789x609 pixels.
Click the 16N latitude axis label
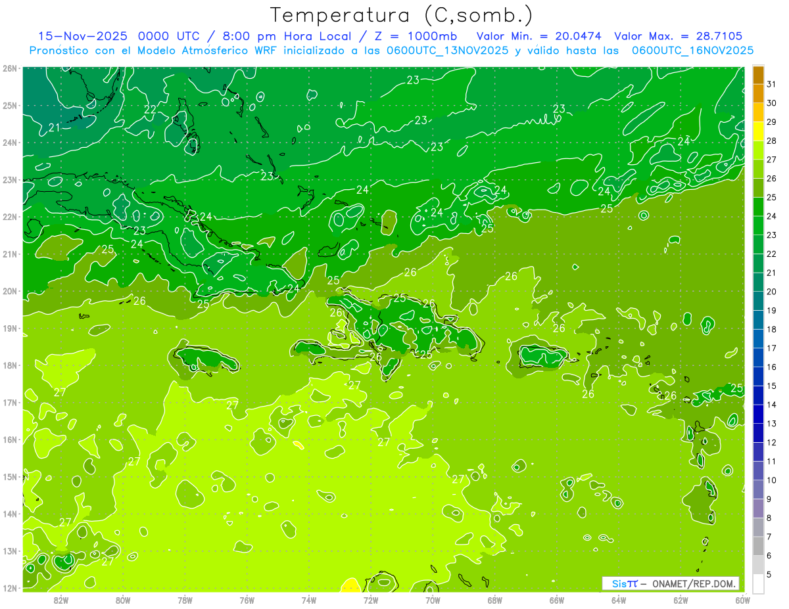(x=9, y=440)
